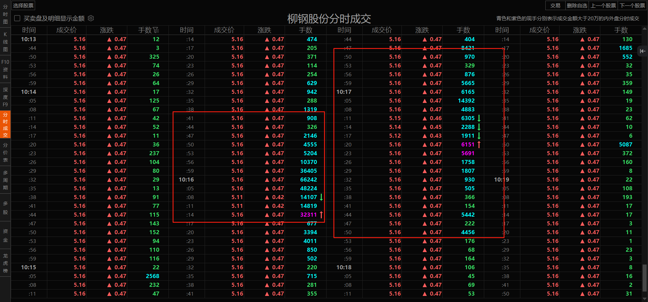Click time cell 10:14
The width and height of the screenshot is (648, 302).
[28, 92]
